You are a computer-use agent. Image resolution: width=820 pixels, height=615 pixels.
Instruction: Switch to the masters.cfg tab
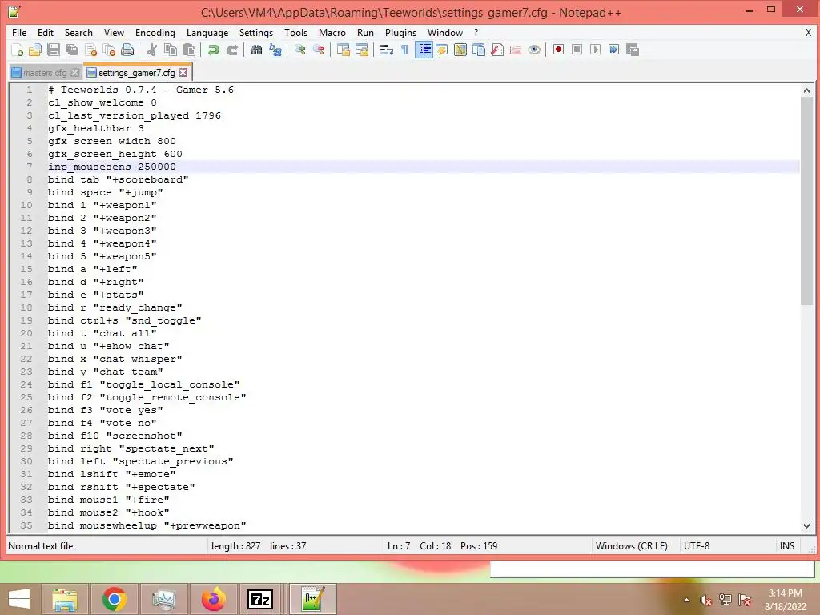point(45,73)
